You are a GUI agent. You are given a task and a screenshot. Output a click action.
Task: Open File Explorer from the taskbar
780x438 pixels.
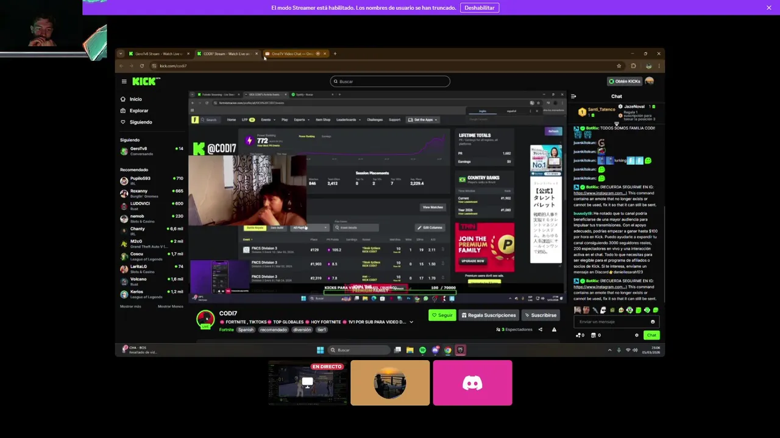point(410,350)
